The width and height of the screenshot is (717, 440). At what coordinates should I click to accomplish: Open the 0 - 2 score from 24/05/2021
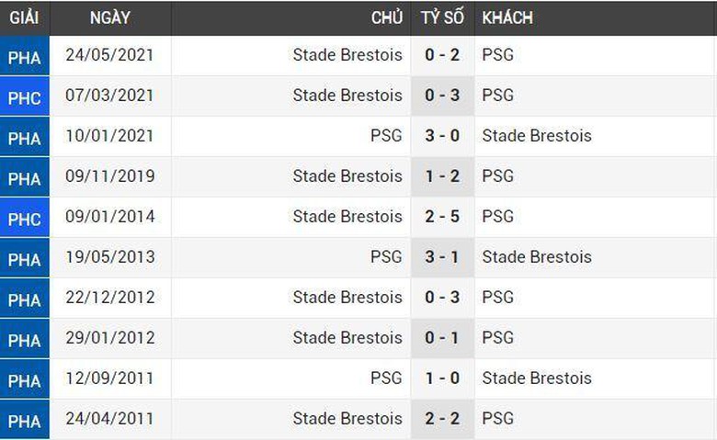[x=442, y=55]
